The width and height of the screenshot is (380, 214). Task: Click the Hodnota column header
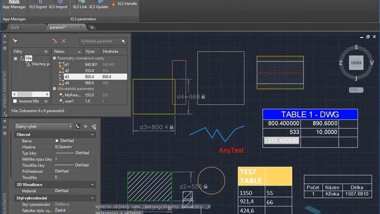[113, 52]
